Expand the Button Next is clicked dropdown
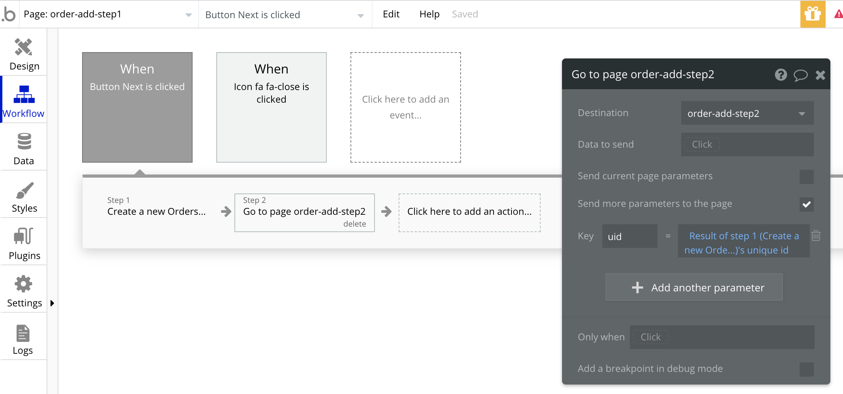Viewport: 843px width, 394px height. (284, 15)
